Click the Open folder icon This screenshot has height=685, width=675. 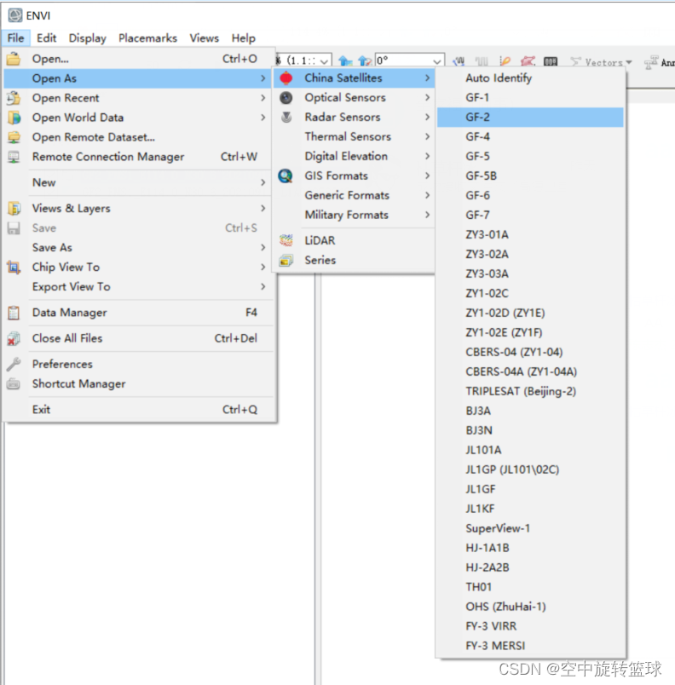[14, 59]
